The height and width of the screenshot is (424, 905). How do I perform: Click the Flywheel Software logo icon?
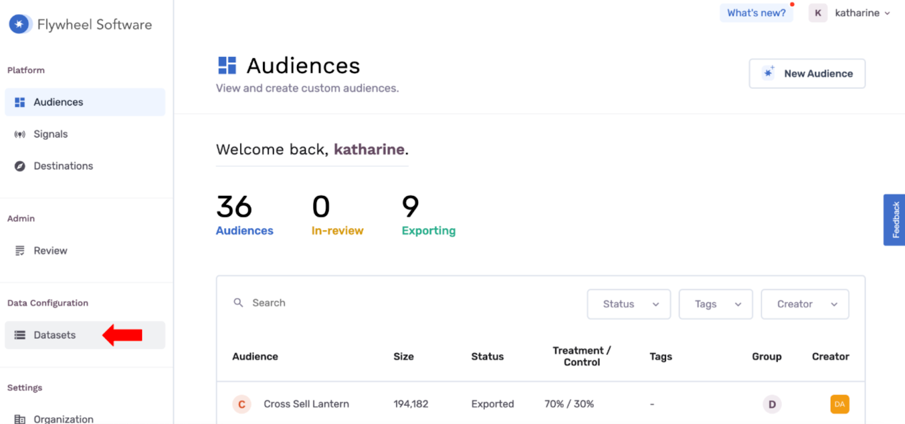pos(20,24)
